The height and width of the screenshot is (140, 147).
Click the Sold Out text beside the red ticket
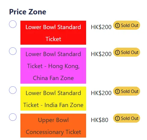pos(130,25)
